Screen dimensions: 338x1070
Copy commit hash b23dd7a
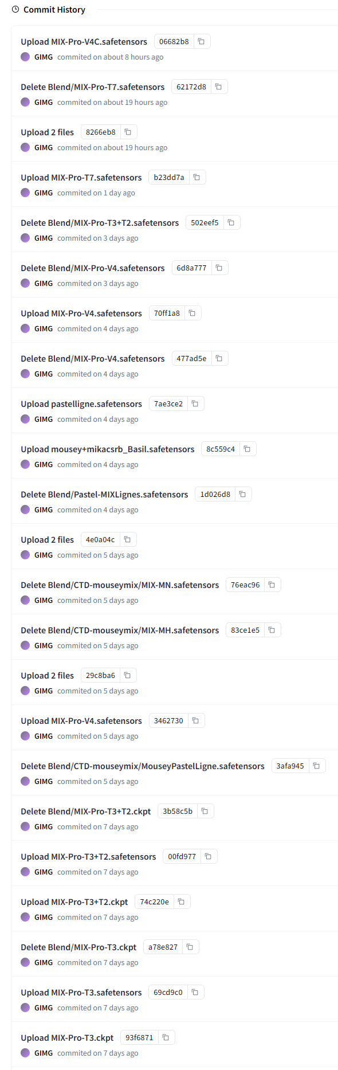197,177
